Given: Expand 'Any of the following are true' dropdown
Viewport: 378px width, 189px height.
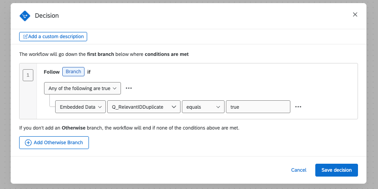Looking at the screenshot, I should [82, 88].
